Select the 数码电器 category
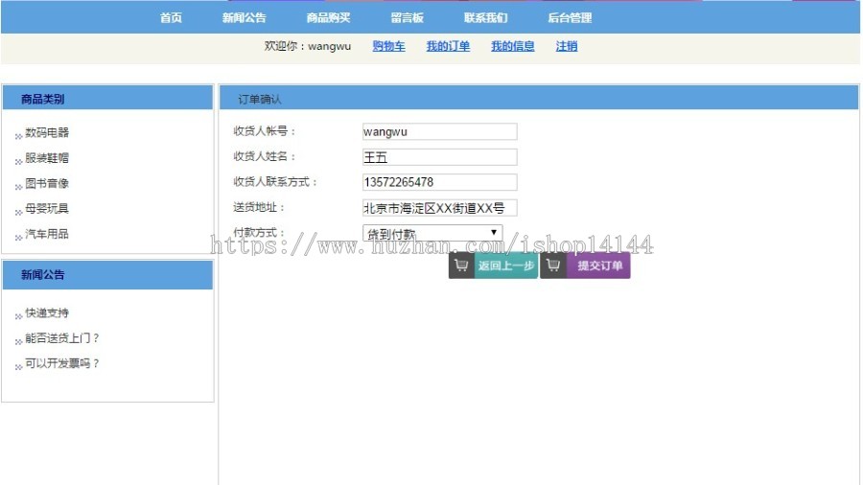Viewport: 863px width, 485px height. [47, 132]
